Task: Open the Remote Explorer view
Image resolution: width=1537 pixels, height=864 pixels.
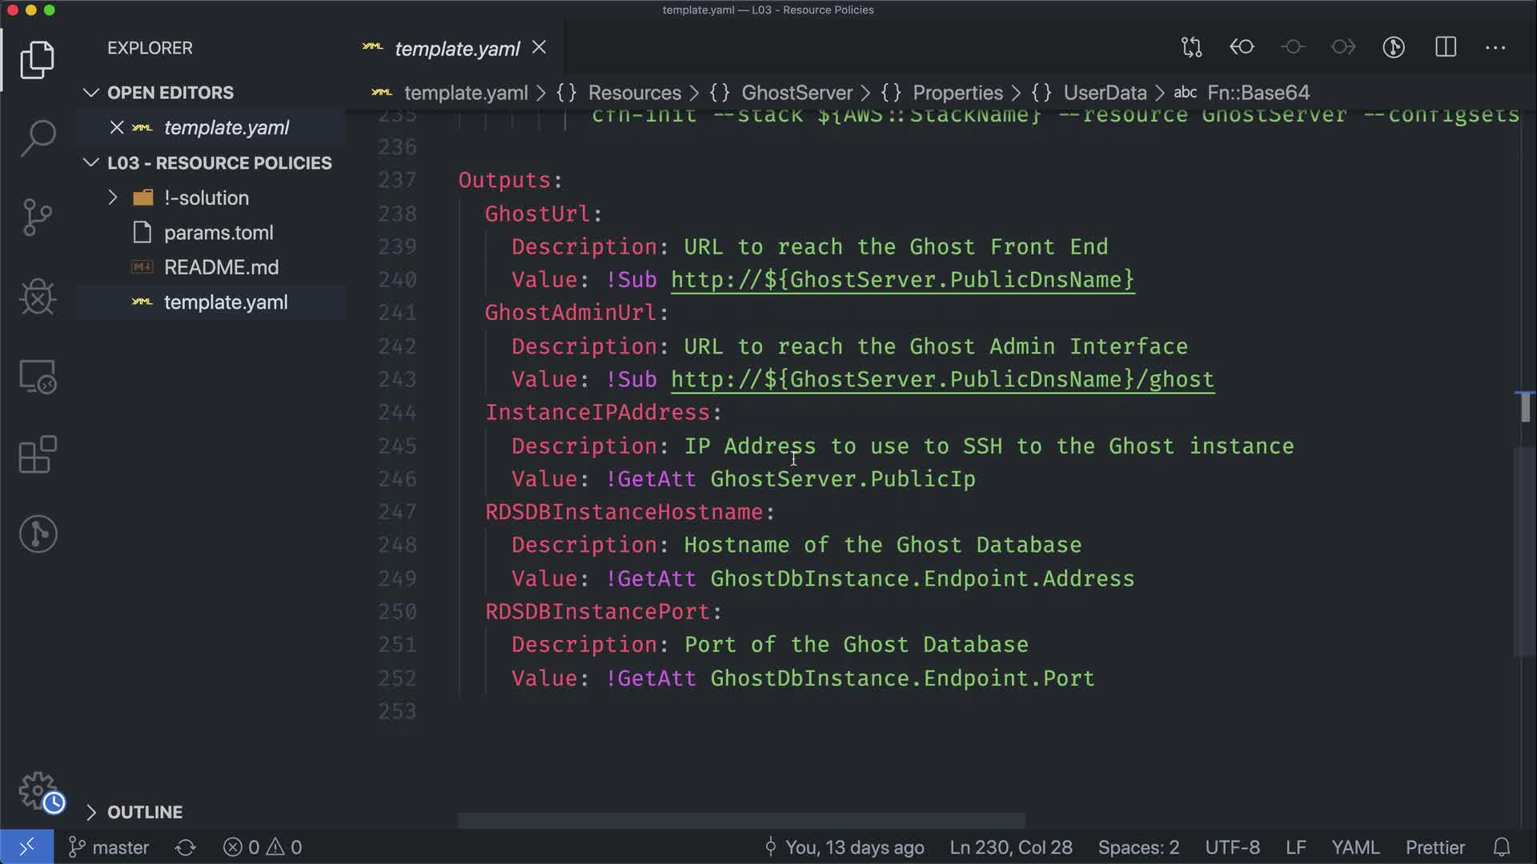Action: pyautogui.click(x=38, y=376)
